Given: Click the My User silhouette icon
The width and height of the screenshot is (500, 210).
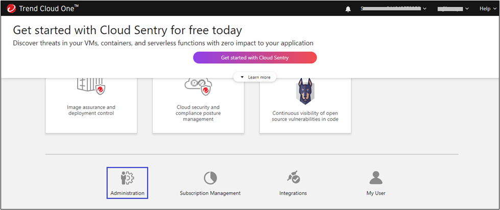Looking at the screenshot, I should point(376,178).
